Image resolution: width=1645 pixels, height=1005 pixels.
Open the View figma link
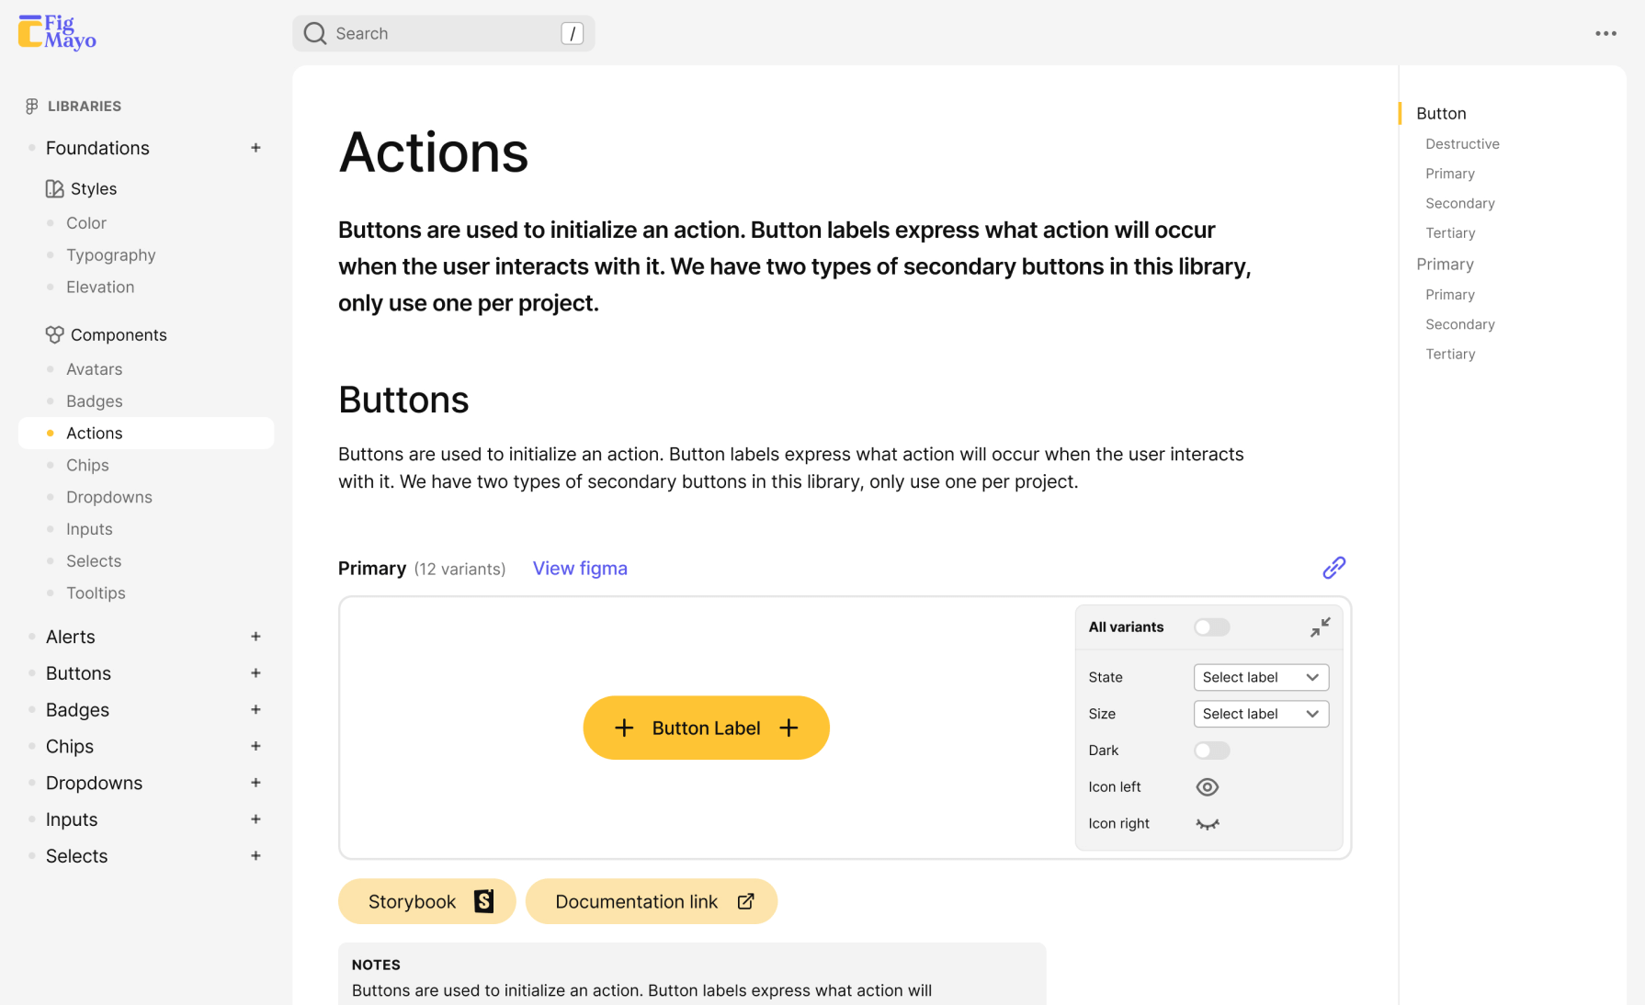[x=580, y=568]
